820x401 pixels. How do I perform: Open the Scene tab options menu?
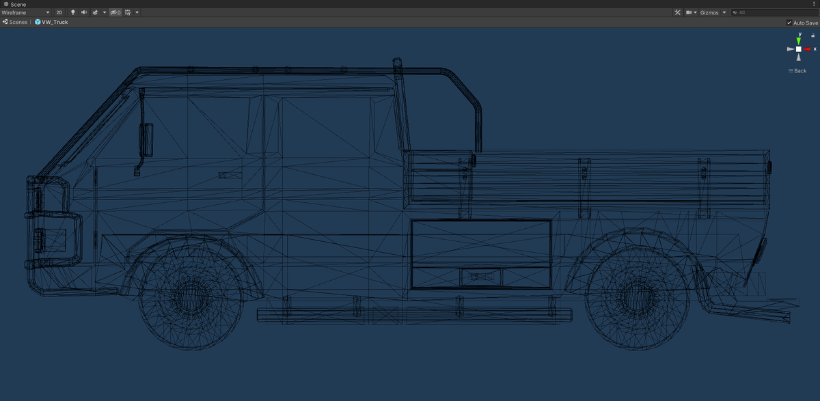[814, 4]
